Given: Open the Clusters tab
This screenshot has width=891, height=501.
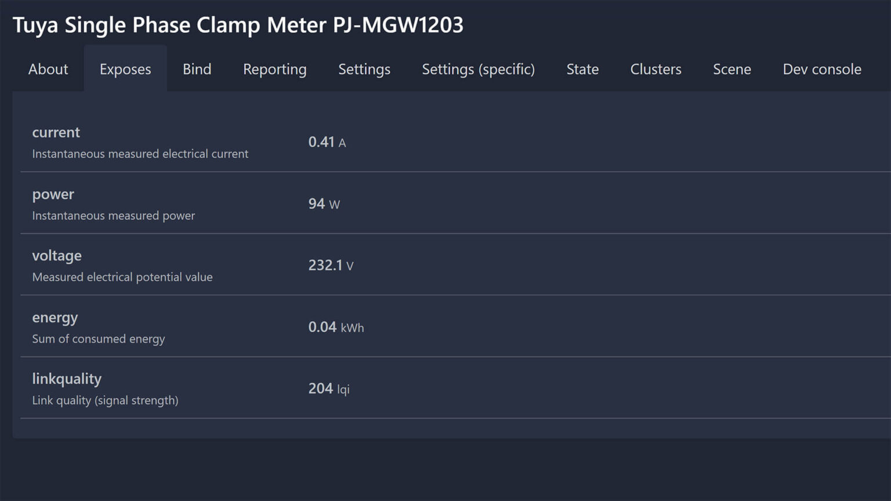Looking at the screenshot, I should [655, 69].
